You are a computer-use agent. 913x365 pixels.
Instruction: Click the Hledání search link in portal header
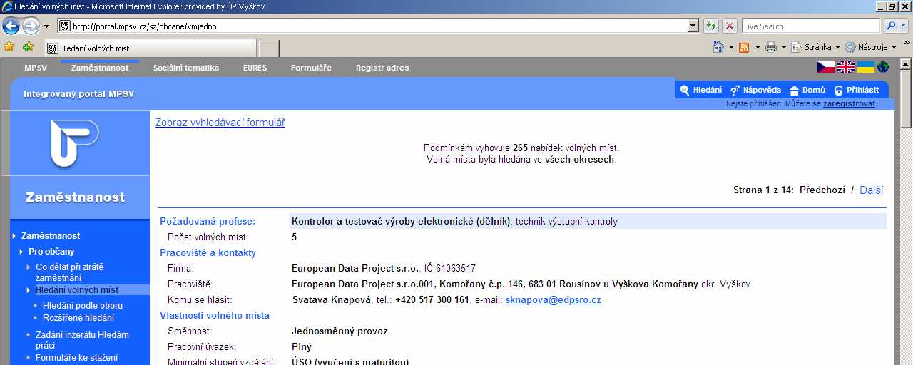[701, 90]
